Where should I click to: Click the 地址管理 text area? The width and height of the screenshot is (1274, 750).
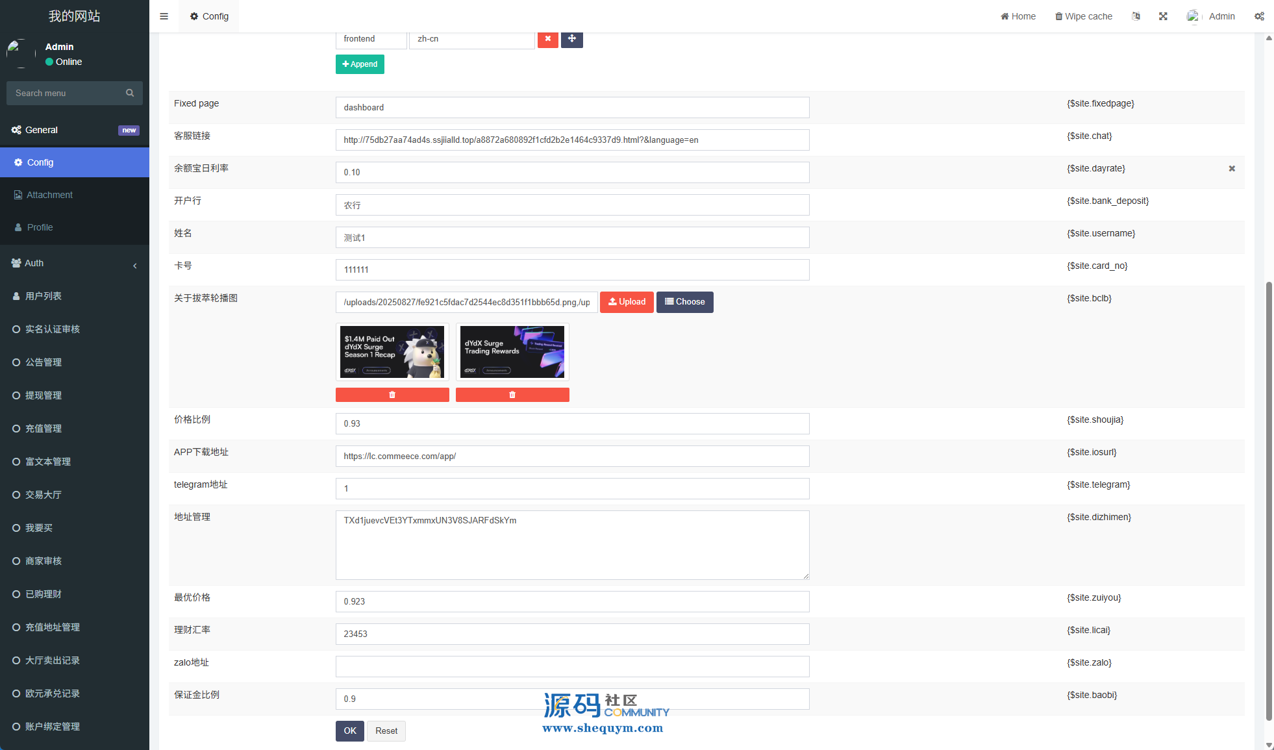click(572, 545)
